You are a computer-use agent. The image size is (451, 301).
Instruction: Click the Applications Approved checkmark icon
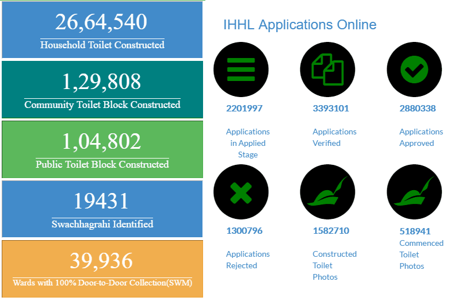pos(414,70)
